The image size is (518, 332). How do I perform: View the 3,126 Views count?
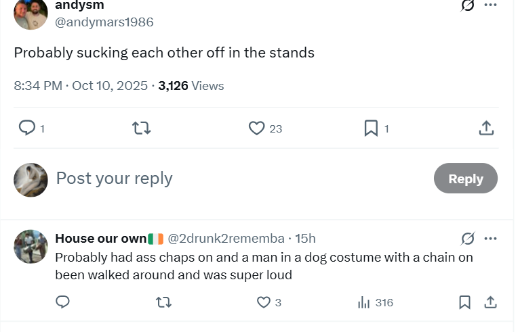(191, 86)
